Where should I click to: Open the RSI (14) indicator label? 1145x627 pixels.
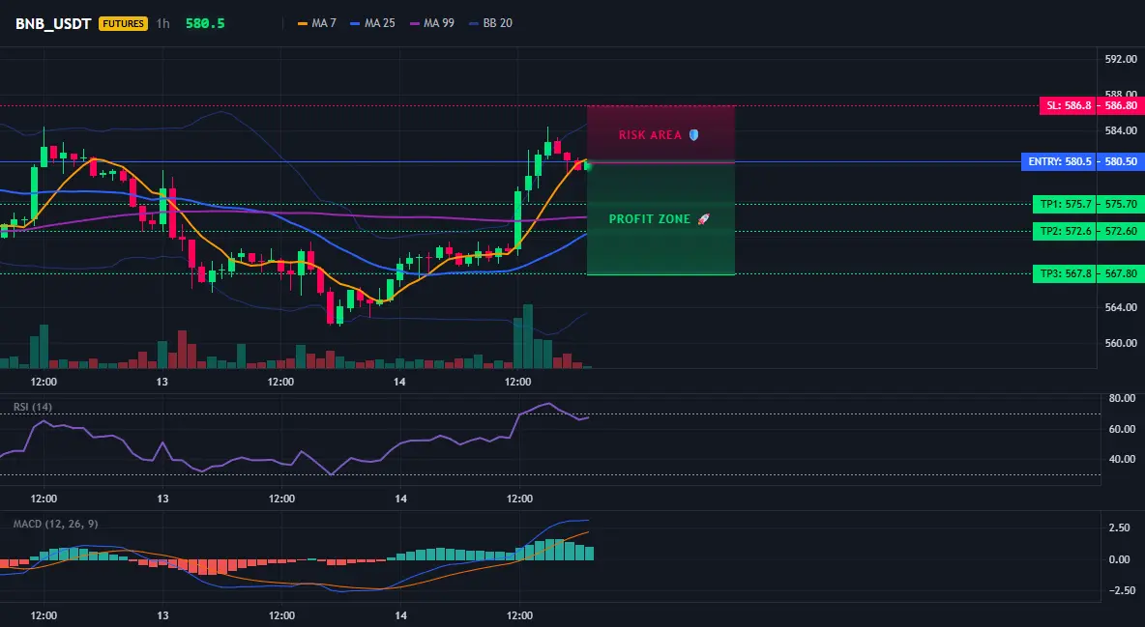(33, 407)
